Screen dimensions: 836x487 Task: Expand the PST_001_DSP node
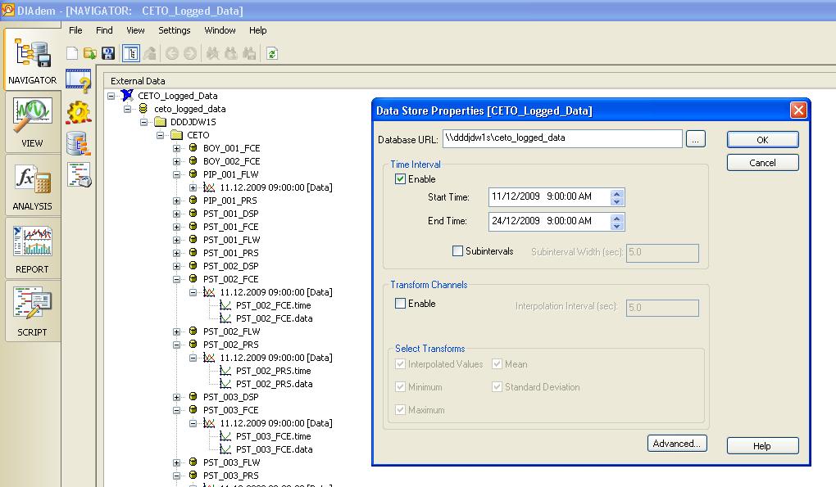pos(176,214)
